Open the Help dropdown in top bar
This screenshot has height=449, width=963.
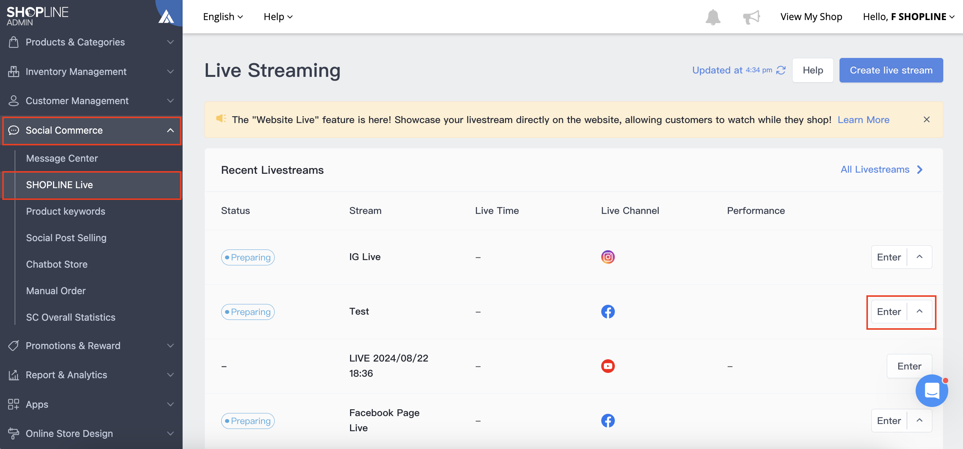coord(278,17)
